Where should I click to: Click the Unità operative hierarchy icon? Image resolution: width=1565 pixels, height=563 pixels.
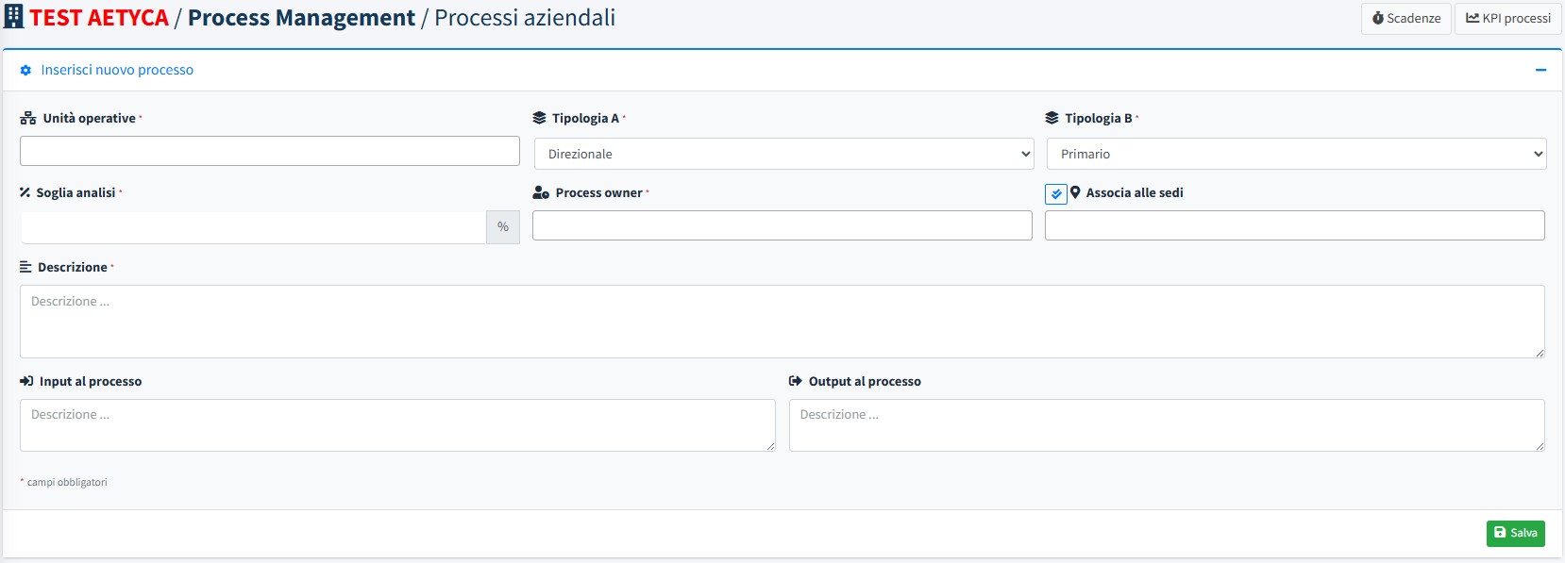[x=28, y=119]
